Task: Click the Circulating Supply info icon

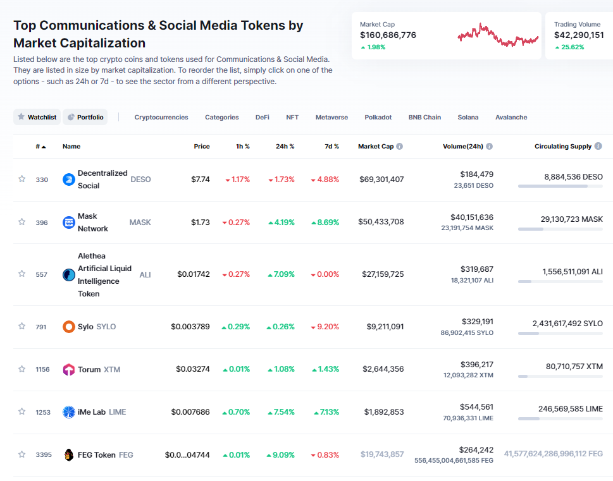Action: (598, 147)
